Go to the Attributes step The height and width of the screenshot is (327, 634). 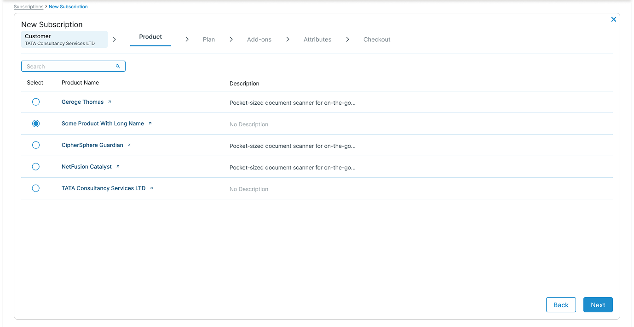coord(317,39)
